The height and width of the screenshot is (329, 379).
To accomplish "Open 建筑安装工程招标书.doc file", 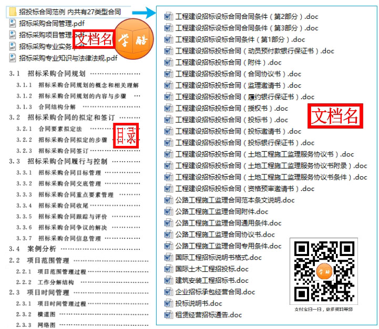I will [x=212, y=280].
